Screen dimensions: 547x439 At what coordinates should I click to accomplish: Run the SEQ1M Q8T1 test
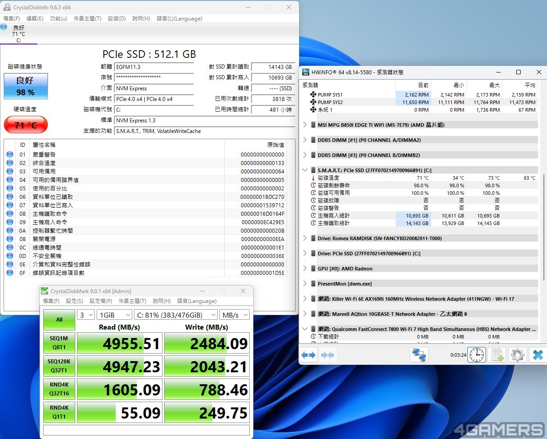59,343
